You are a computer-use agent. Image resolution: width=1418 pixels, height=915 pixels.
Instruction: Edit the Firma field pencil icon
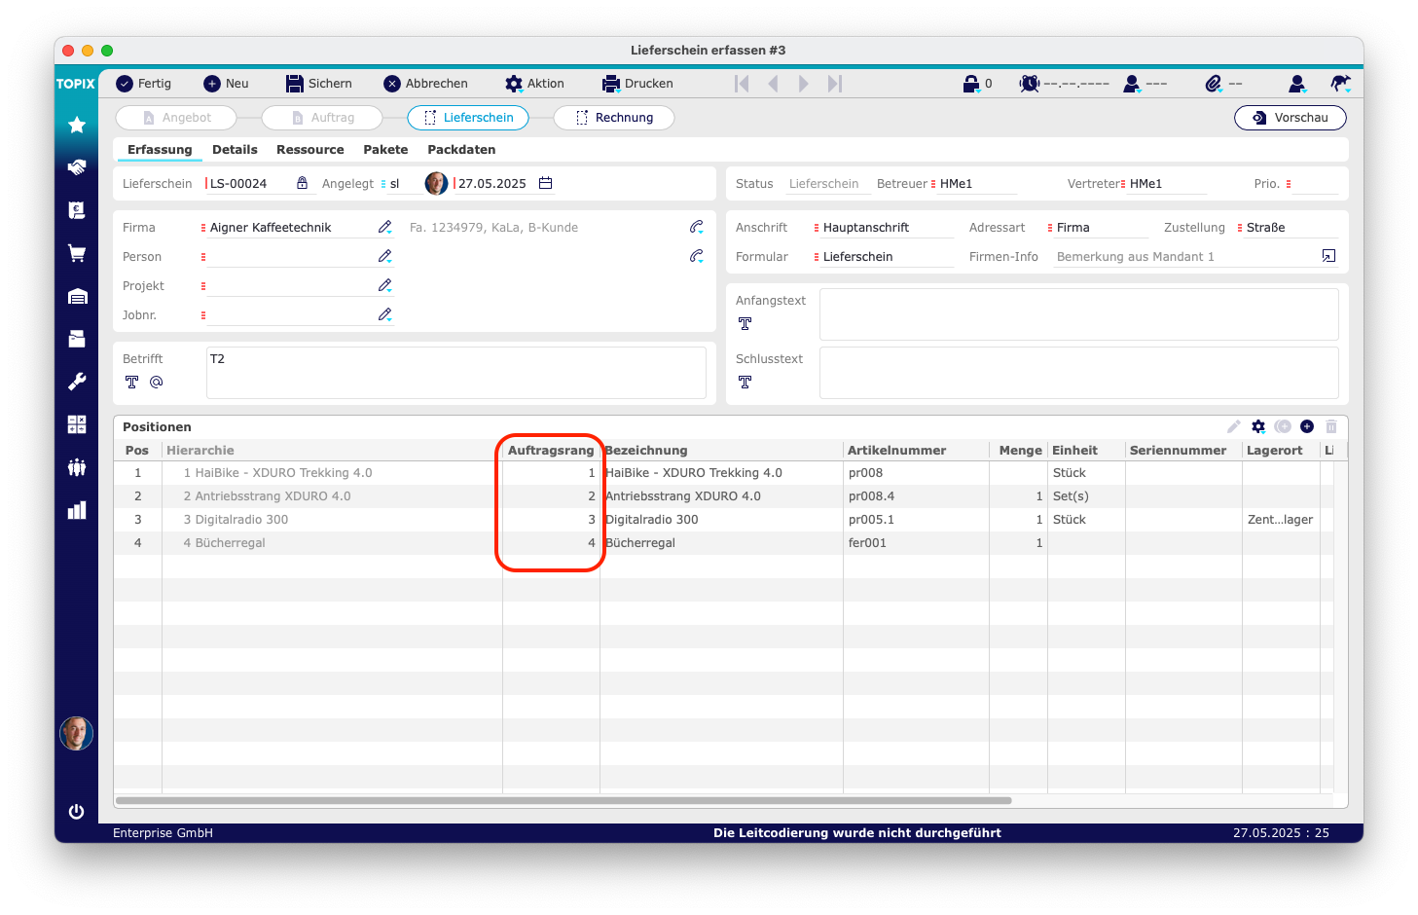pyautogui.click(x=385, y=227)
